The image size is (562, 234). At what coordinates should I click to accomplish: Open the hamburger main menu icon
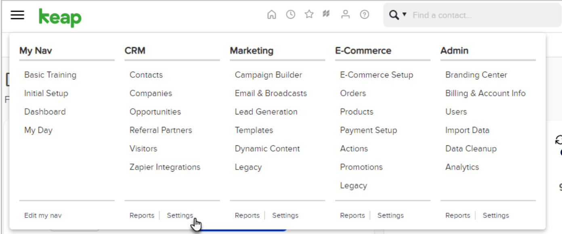coord(17,15)
